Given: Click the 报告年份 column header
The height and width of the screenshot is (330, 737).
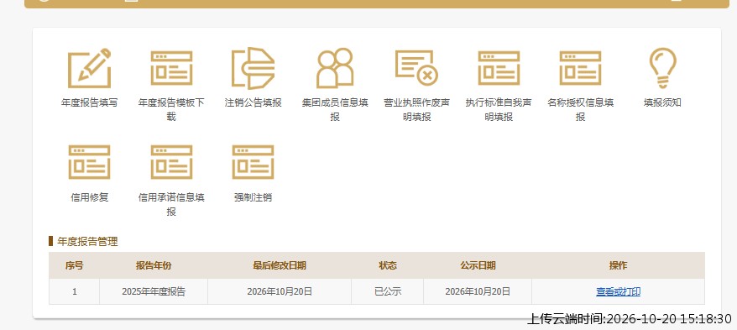Looking at the screenshot, I should click(x=154, y=265).
